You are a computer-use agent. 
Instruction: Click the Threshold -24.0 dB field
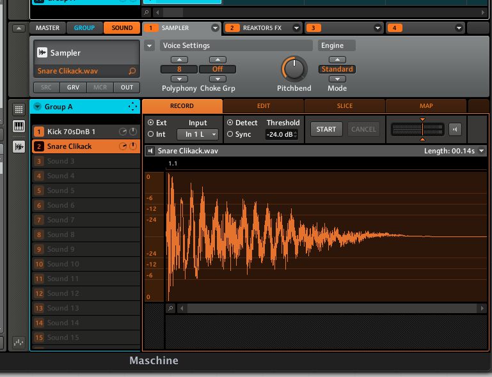point(282,134)
